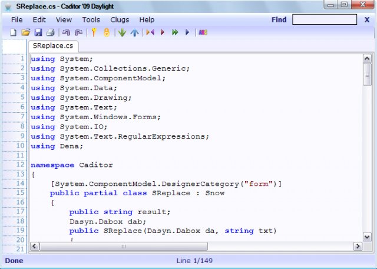Click the horizontal scrollbar right arrow
This screenshot has width=377, height=269.
[358, 247]
